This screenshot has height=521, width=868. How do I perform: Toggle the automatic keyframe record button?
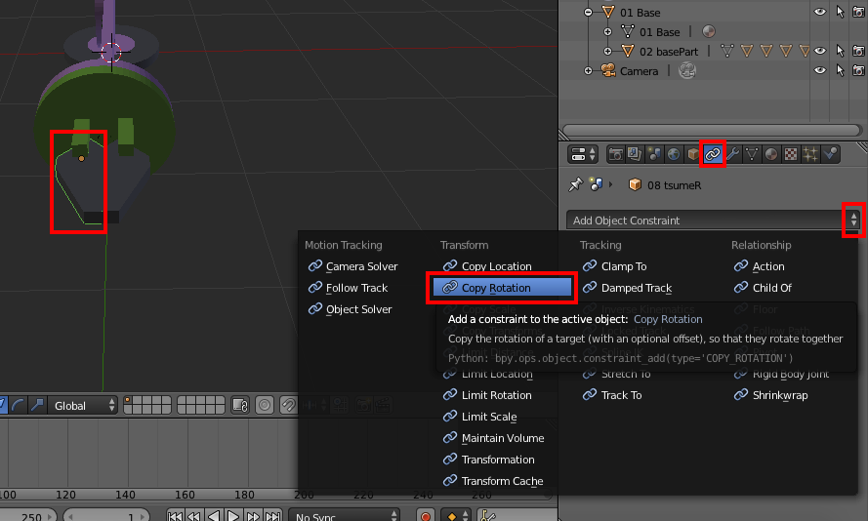pyautogui.click(x=426, y=516)
